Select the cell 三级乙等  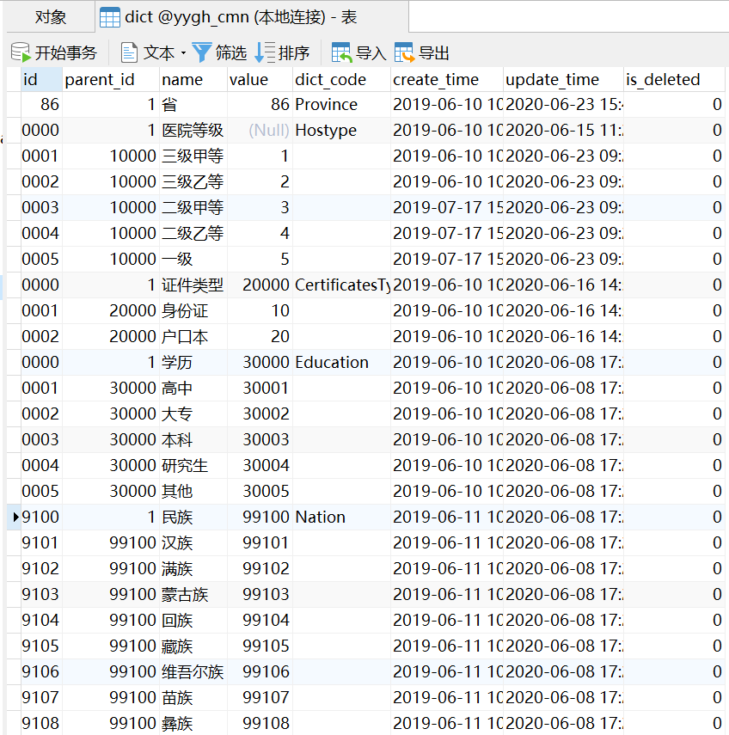(x=193, y=181)
